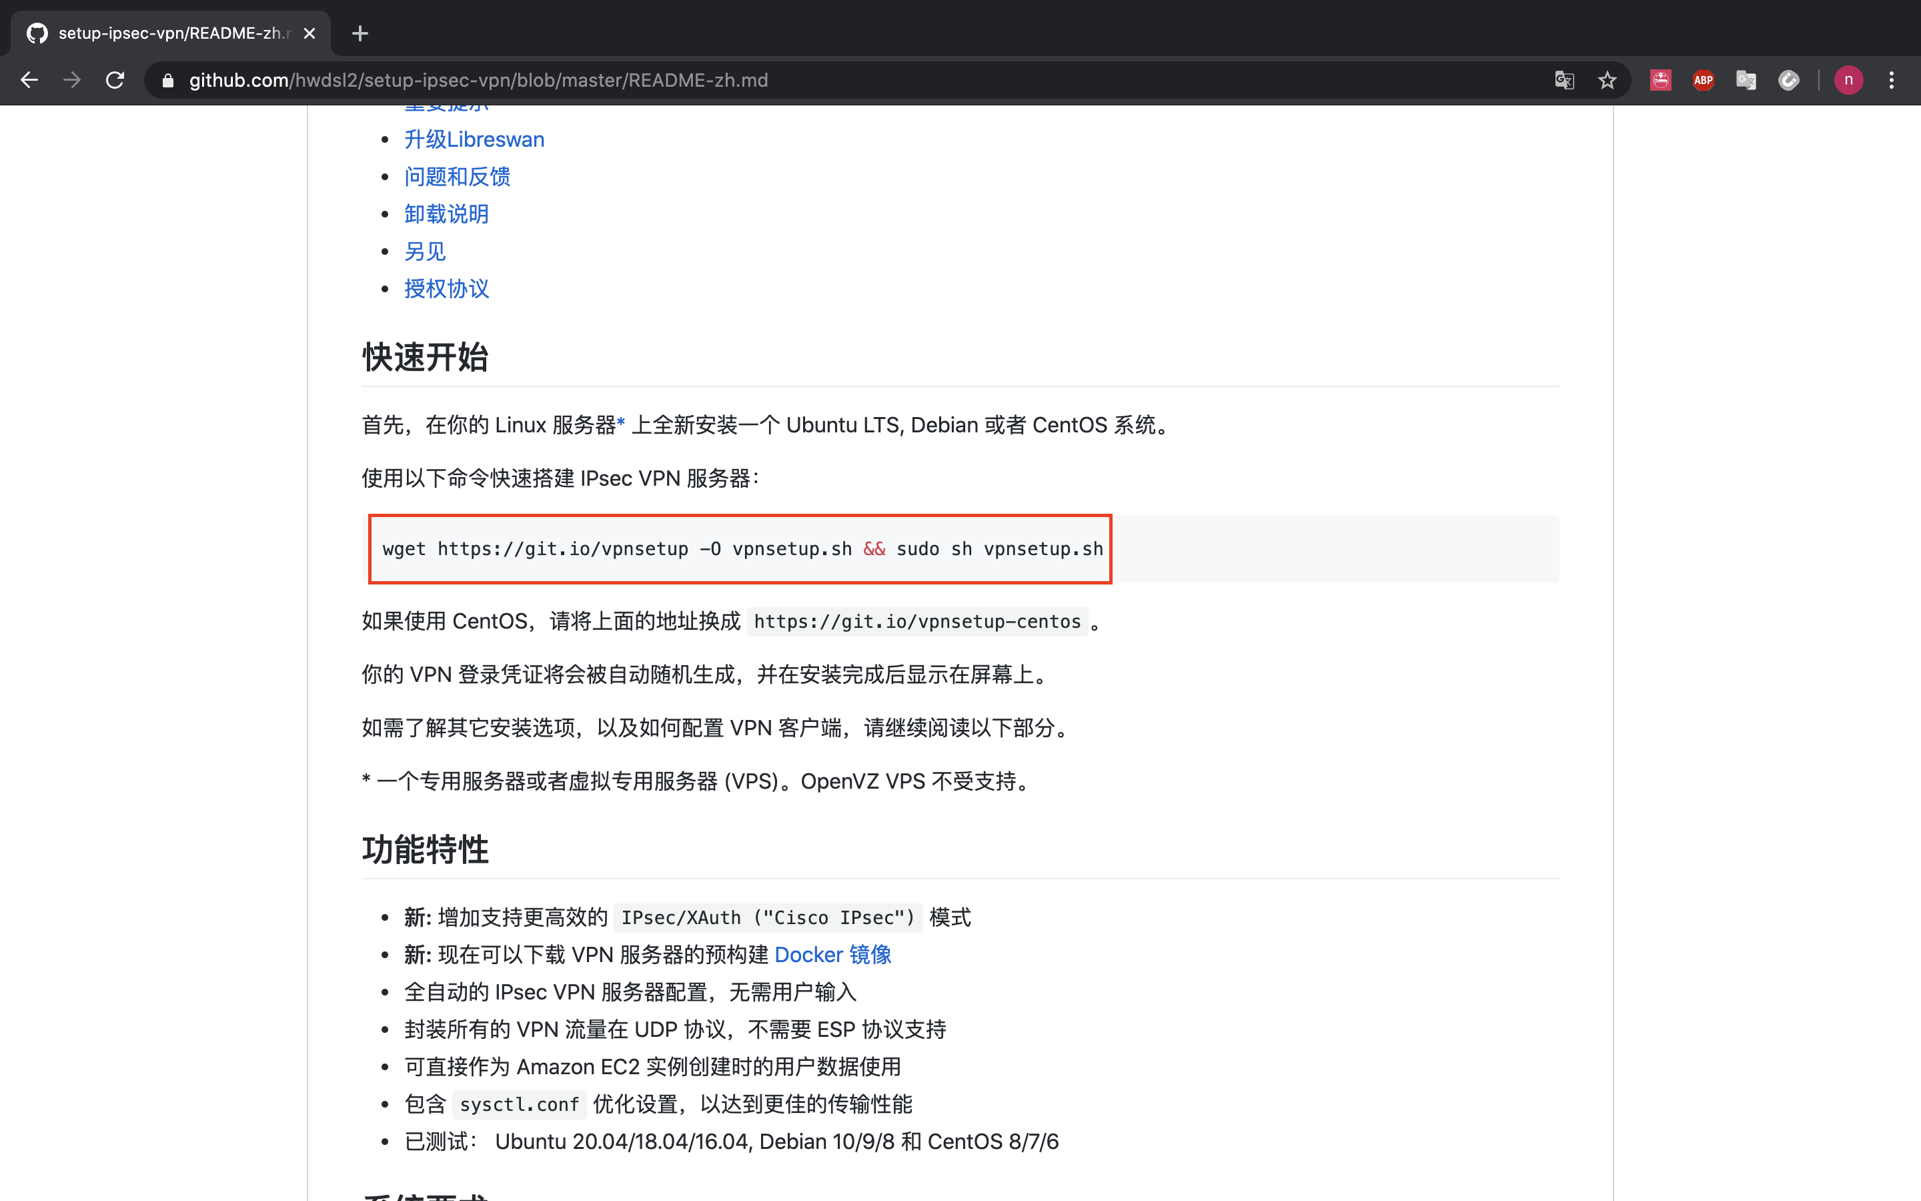Click the browser back arrow
This screenshot has width=1921, height=1201.
coord(29,80)
